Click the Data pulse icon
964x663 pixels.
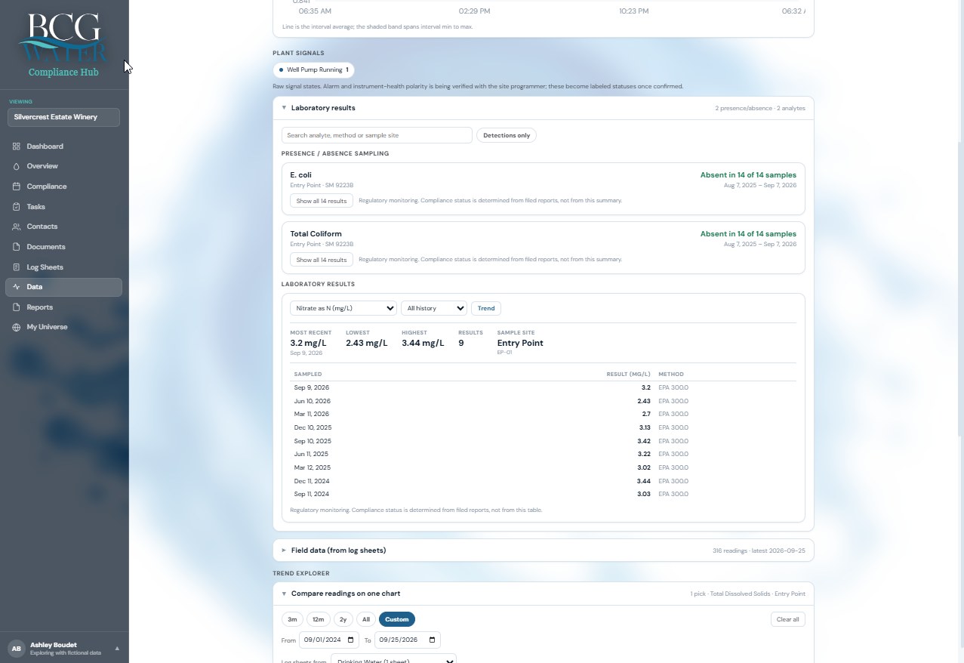point(17,287)
